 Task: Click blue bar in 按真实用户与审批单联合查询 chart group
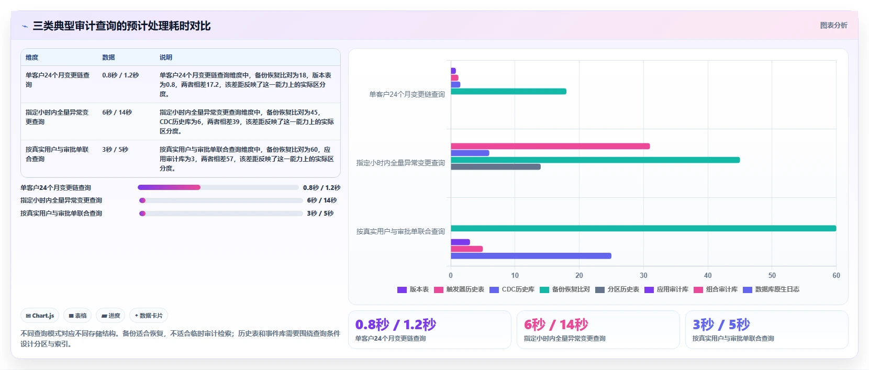[531, 256]
